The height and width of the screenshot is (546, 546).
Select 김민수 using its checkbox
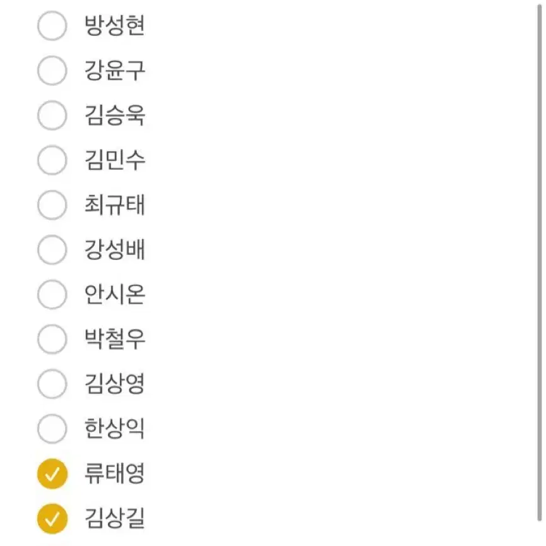(52, 160)
